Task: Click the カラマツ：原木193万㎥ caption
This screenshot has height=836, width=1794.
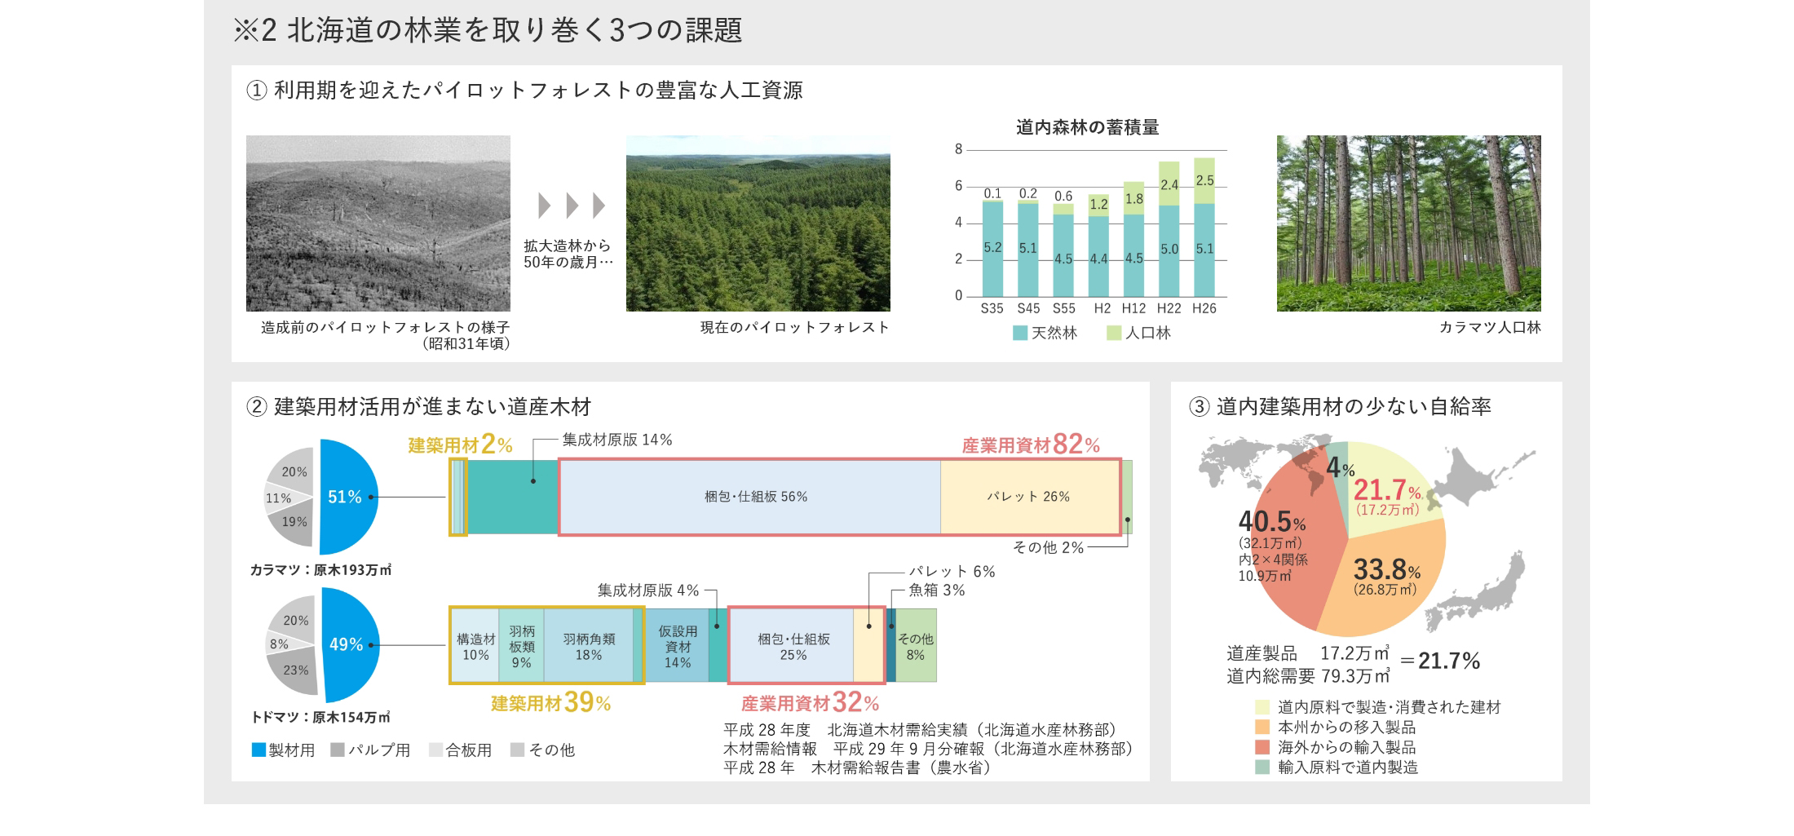Action: point(320,570)
